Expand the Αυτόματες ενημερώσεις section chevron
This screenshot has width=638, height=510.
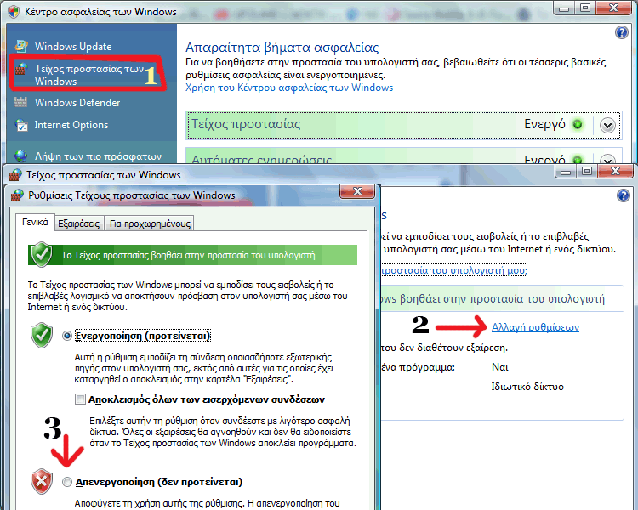[x=607, y=161]
